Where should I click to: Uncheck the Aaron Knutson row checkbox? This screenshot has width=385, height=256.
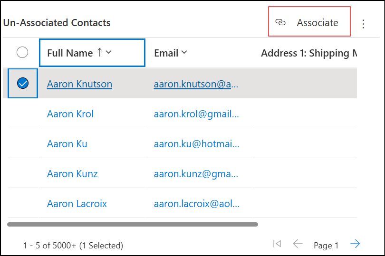(x=23, y=83)
